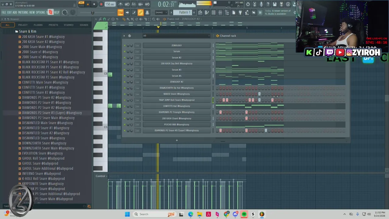Click the browser search magnifier icon
This screenshot has width=389, height=219.
[89, 207]
